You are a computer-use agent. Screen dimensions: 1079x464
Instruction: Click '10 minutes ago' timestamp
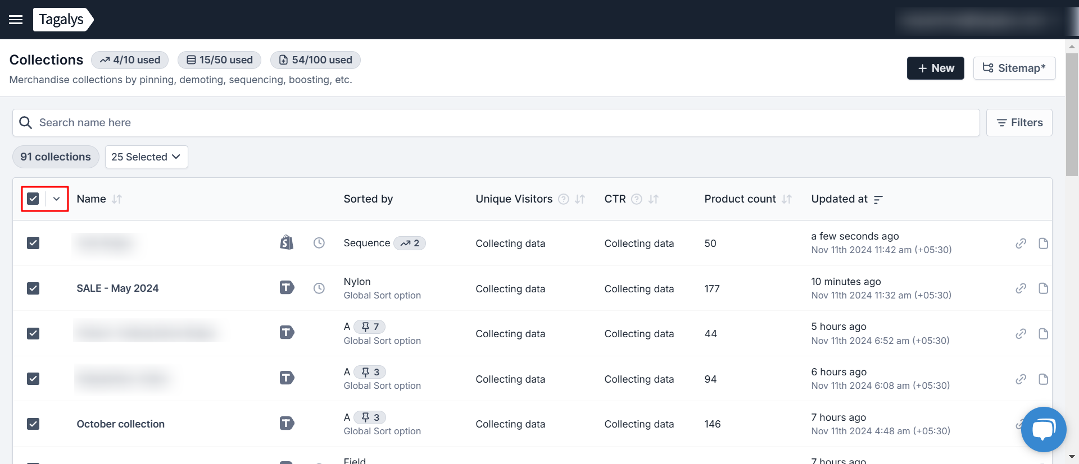pos(846,282)
